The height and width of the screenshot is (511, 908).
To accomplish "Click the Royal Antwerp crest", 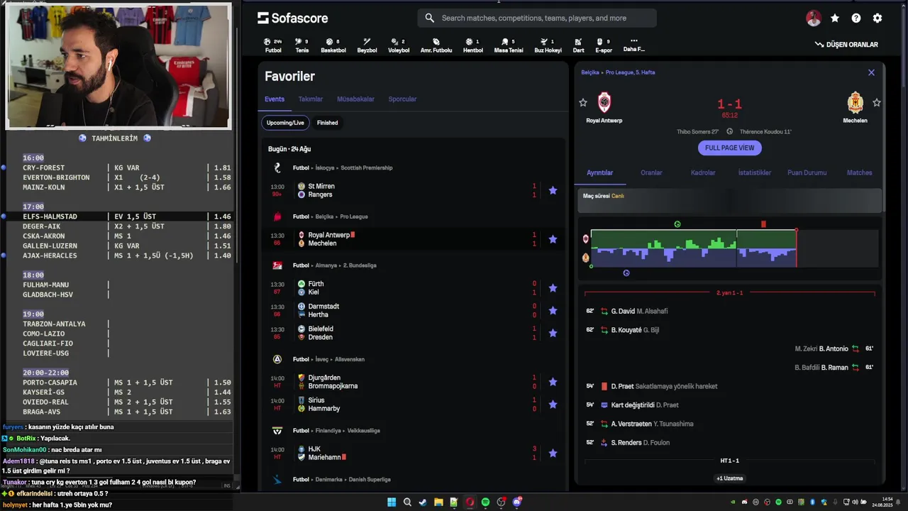I will point(604,103).
